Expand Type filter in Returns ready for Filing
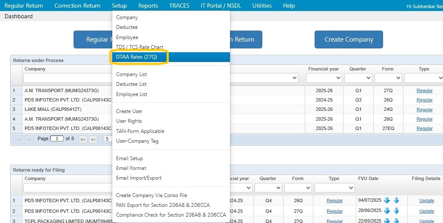Image resolution: width=443 pixels, height=223 pixels. pos(335,188)
